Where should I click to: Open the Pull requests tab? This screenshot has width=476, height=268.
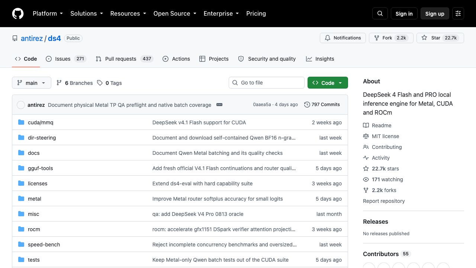pos(124,59)
